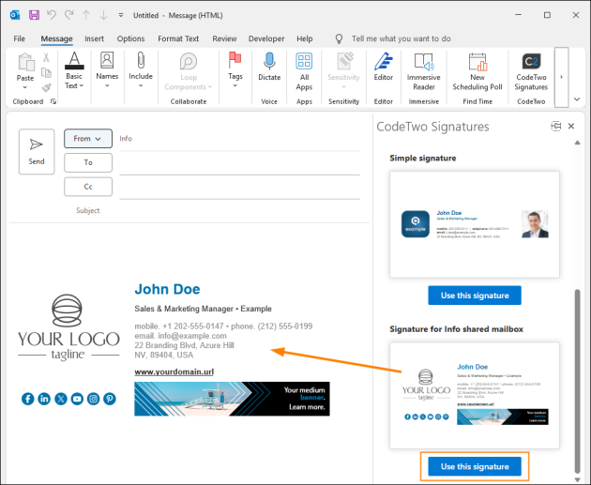Screen dimensions: 591x485
Task: Click into the Cc recipients field
Action: click(239, 188)
